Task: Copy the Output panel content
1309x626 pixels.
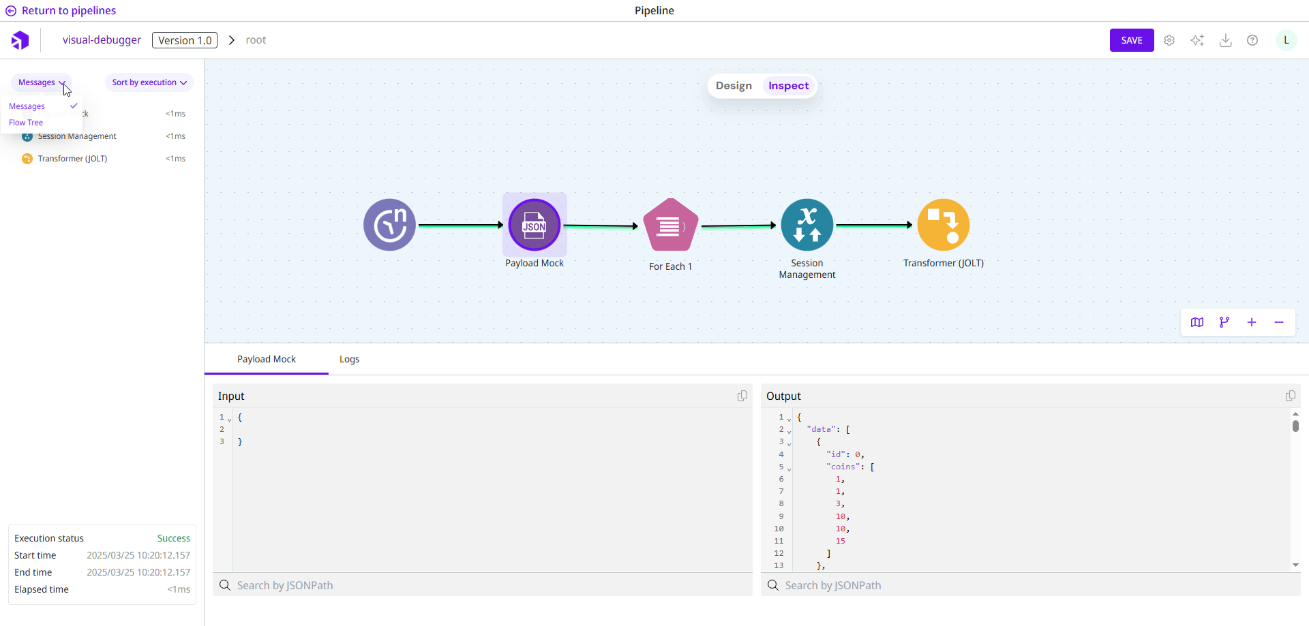Action: (1290, 396)
